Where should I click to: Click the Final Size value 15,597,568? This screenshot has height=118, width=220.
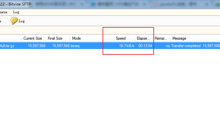[x=61, y=46]
